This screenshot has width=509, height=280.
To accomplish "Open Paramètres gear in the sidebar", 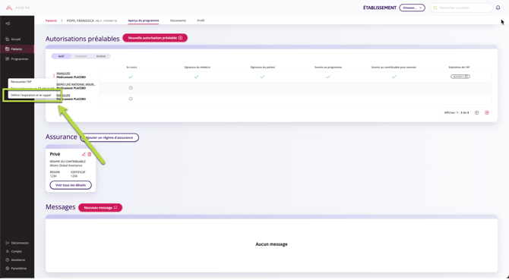I will [8, 269].
